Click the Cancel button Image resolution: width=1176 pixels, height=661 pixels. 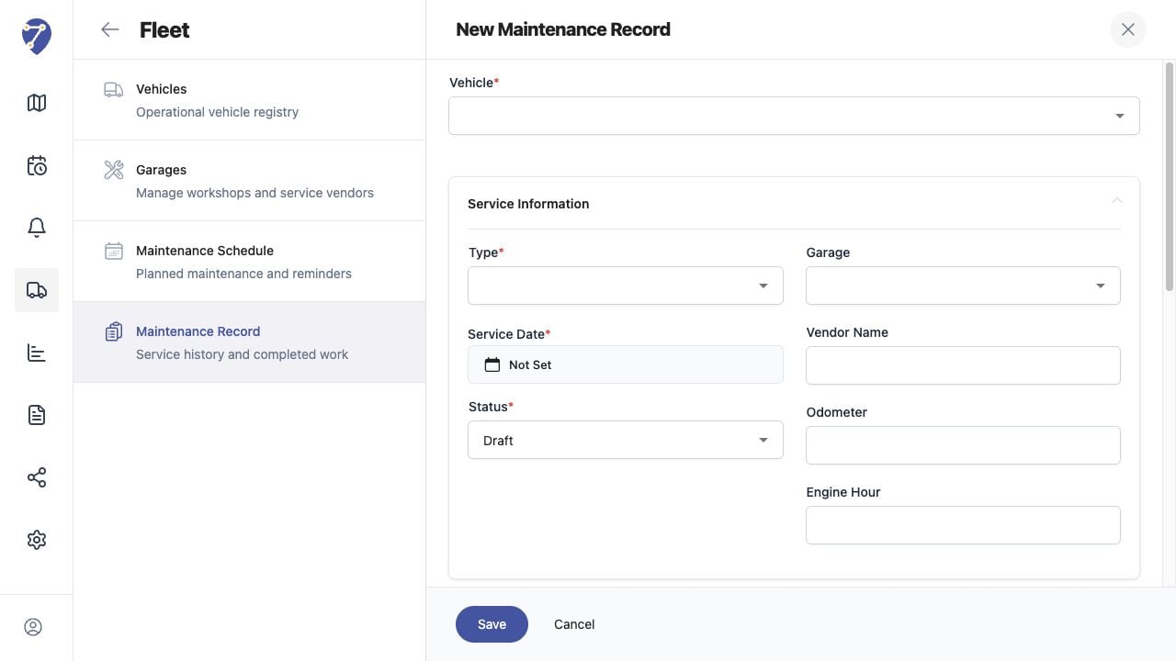574,624
